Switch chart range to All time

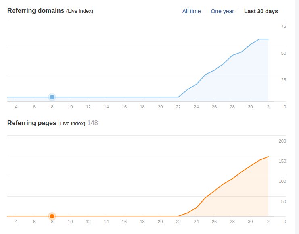pyautogui.click(x=191, y=11)
